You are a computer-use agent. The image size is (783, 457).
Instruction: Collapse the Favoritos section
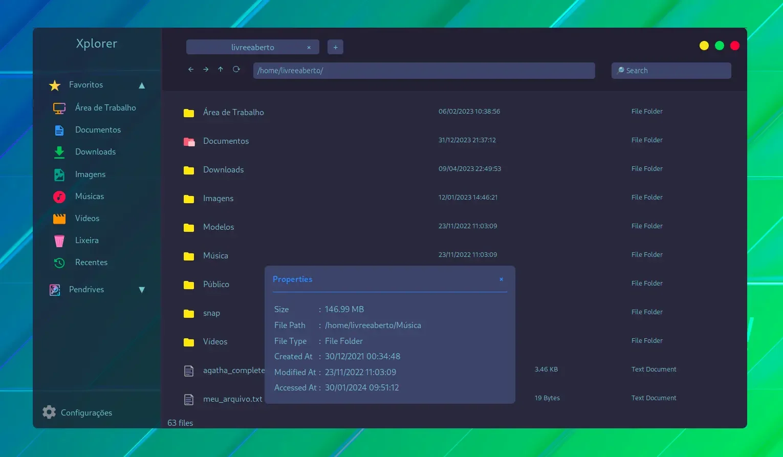tap(142, 85)
